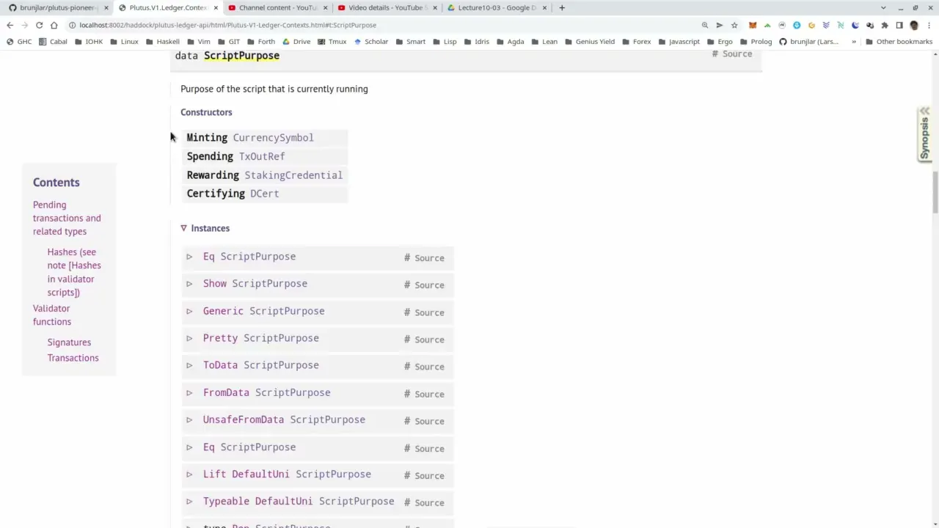This screenshot has width=939, height=528.
Task: Collapse the Instances section
Action: (x=183, y=228)
